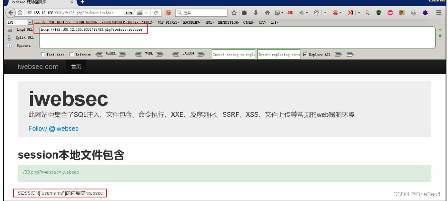Screen dimensions: 448x201
Task: Click the colorful n extension icon
Action: tap(402, 13)
